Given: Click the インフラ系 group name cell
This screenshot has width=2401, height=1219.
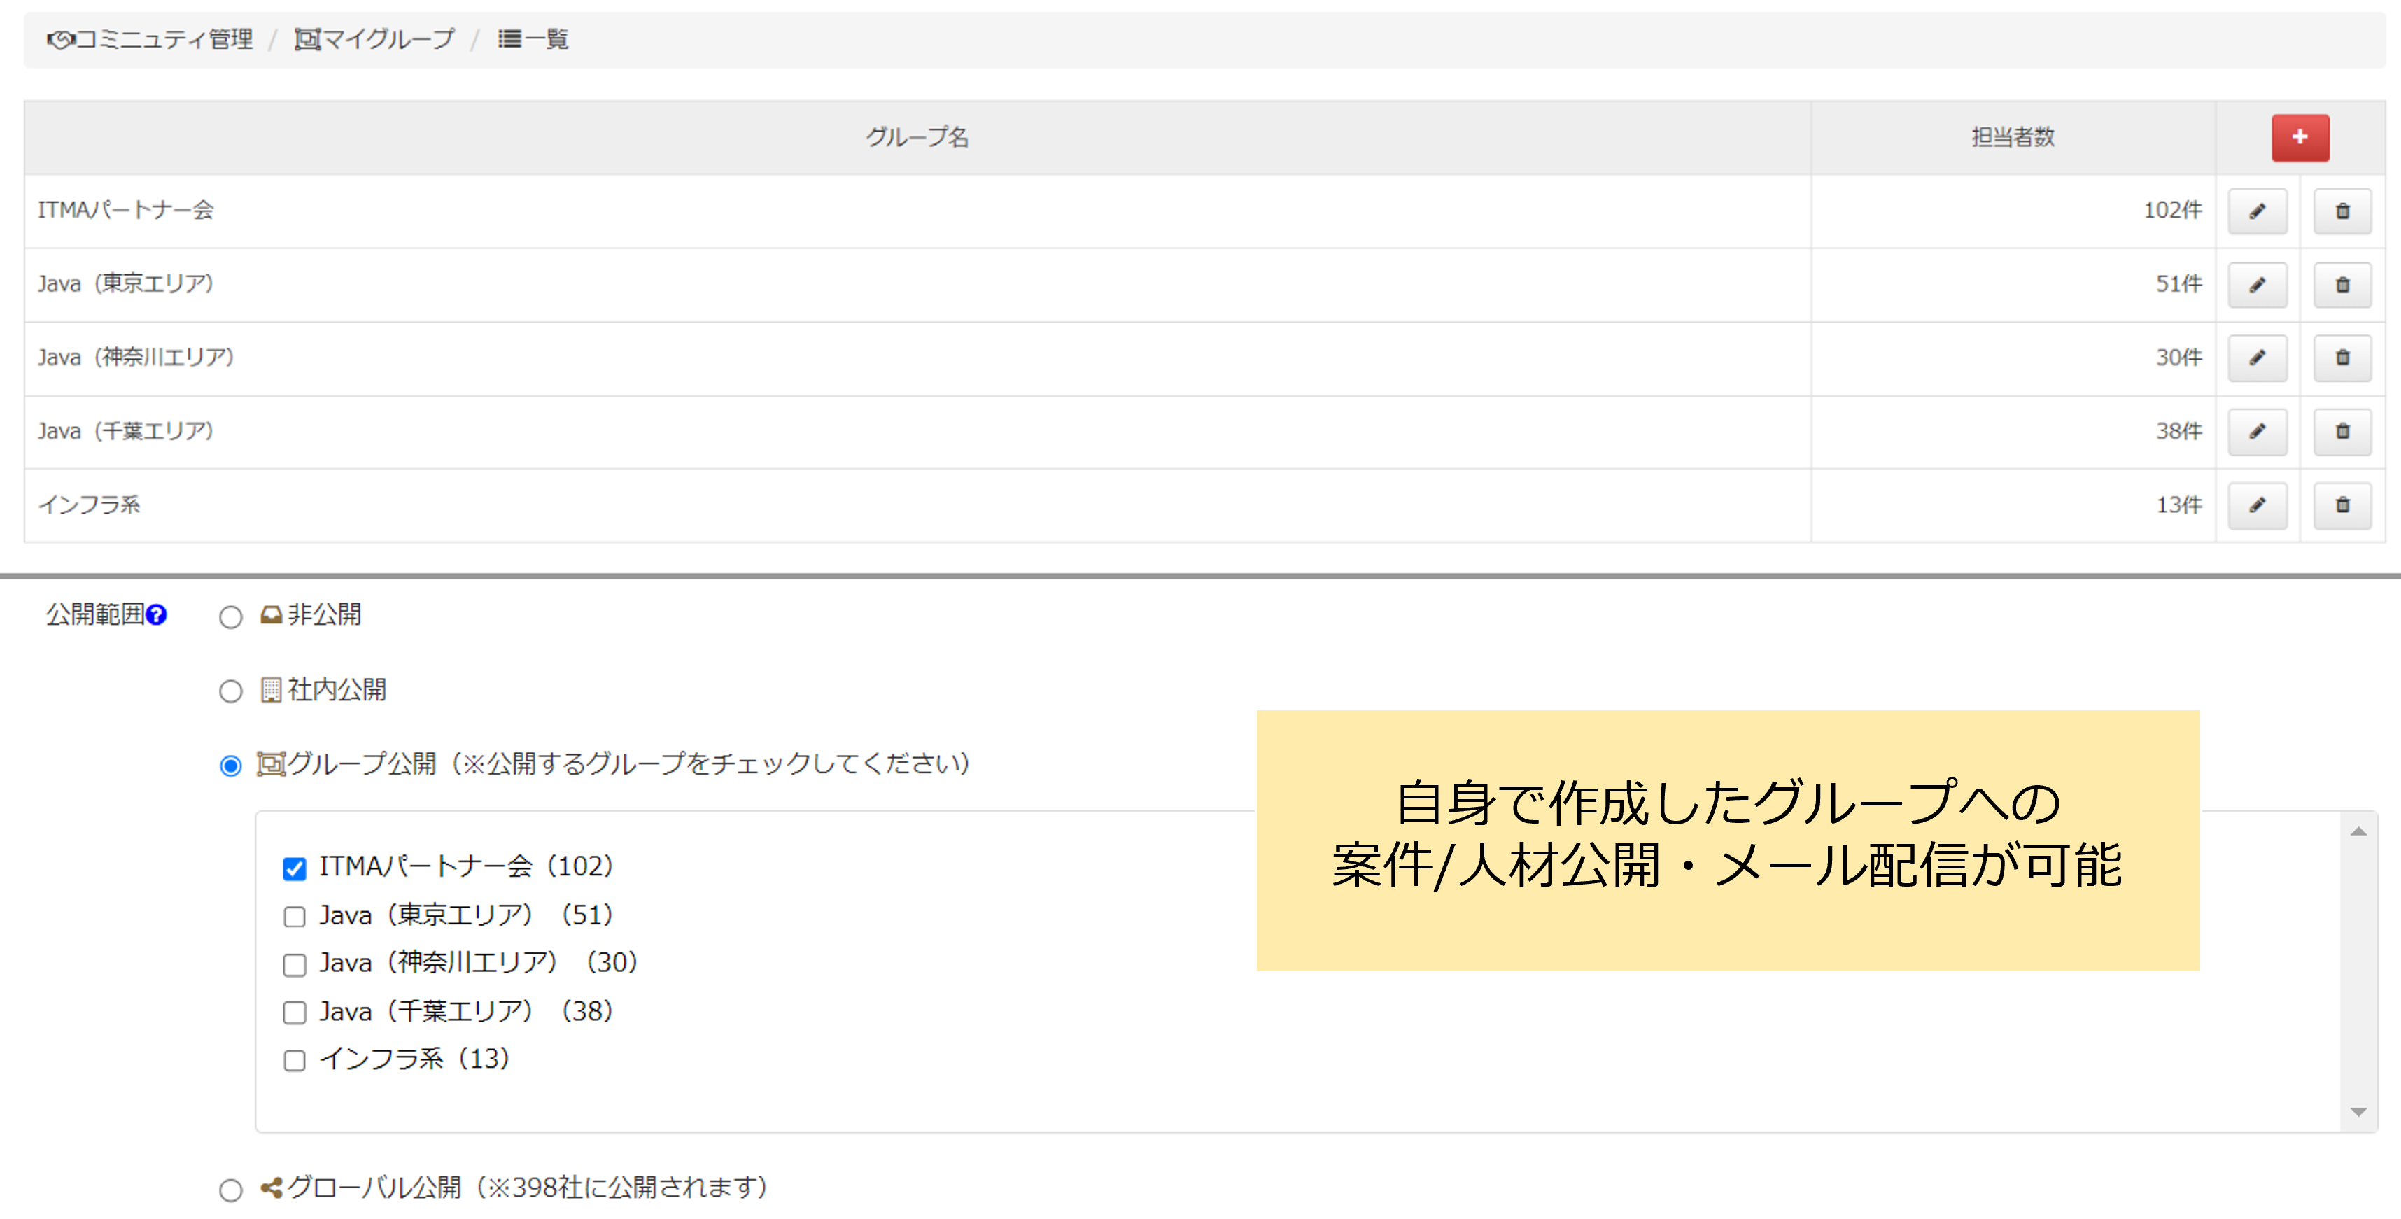Looking at the screenshot, I should coord(917,505).
